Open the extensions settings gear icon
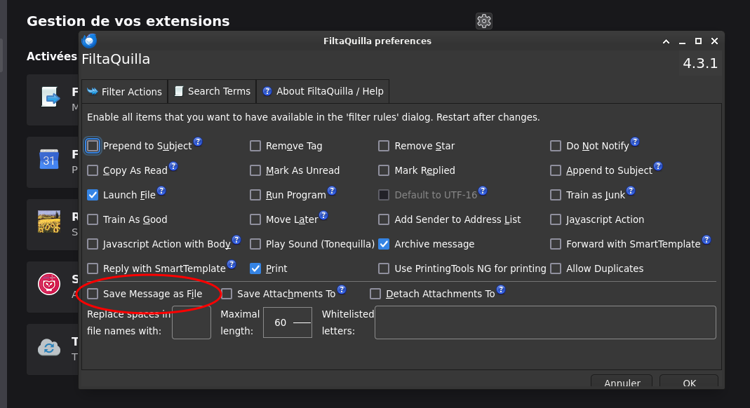The width and height of the screenshot is (750, 408). click(483, 21)
